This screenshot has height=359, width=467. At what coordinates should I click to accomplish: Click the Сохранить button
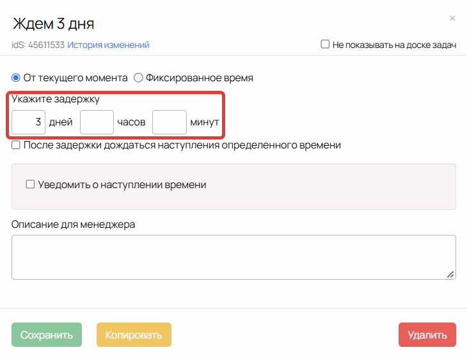point(47,335)
